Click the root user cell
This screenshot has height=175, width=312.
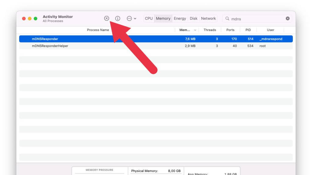click(x=263, y=46)
